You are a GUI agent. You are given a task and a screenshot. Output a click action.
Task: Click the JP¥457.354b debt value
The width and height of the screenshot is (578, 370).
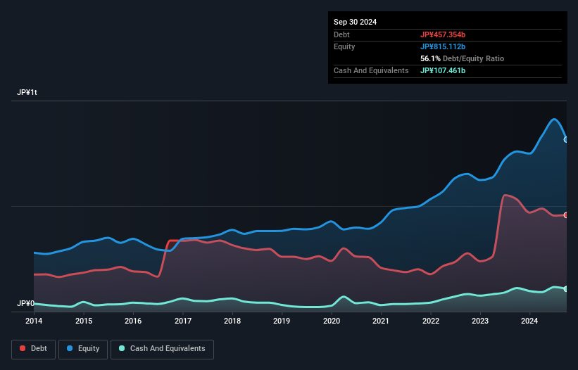(443, 34)
